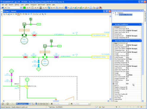
Task: Click the View 1 vertical scroll up arrow
Action: 110,16
